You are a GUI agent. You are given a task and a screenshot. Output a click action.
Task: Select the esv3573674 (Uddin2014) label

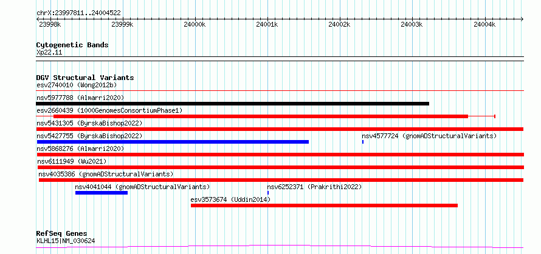[230, 199]
